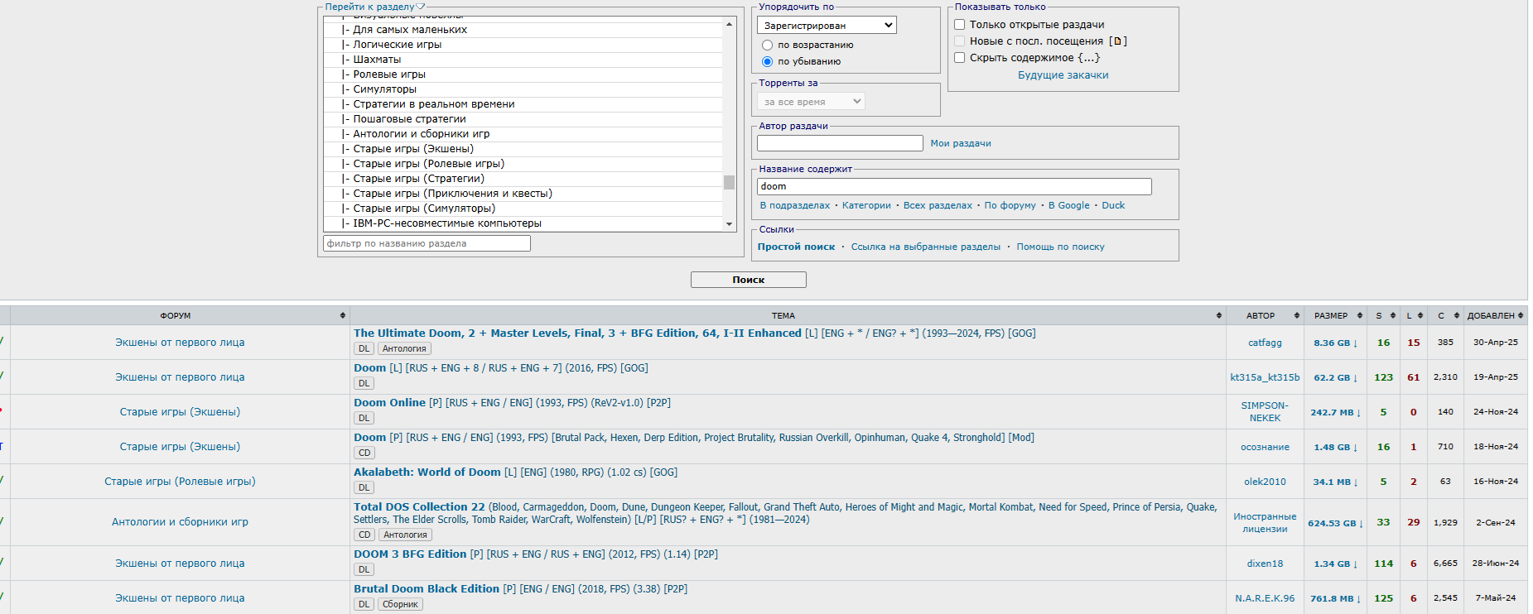Click the Категории search link

click(x=866, y=205)
